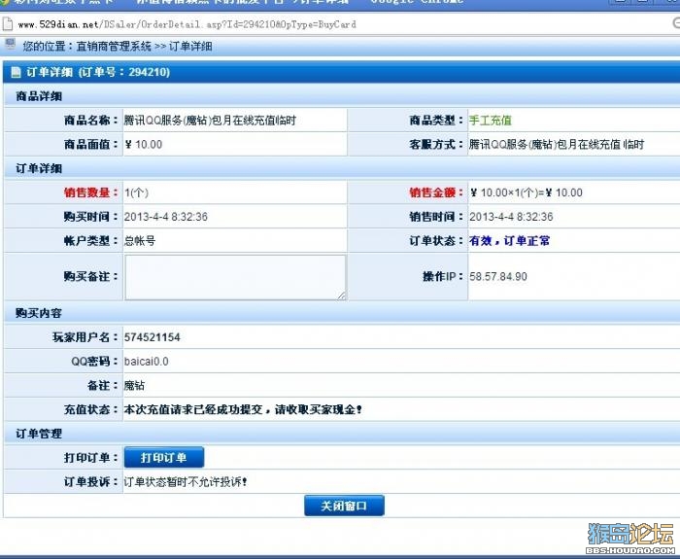Click the address bar URL 529dian.net
The height and width of the screenshot is (559, 680).
pos(187,24)
